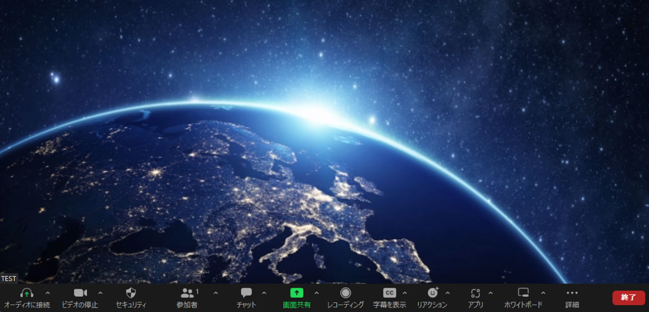Expand video options chevron beside camera
Image resolution: width=649 pixels, height=312 pixels.
(x=100, y=293)
